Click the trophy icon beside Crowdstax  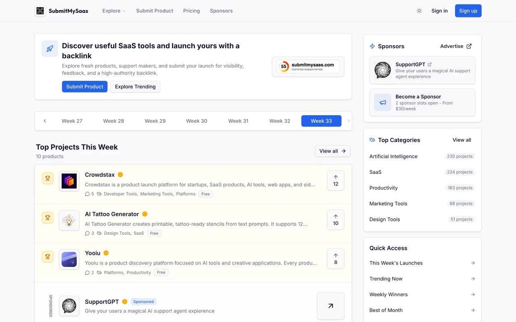[48, 178]
